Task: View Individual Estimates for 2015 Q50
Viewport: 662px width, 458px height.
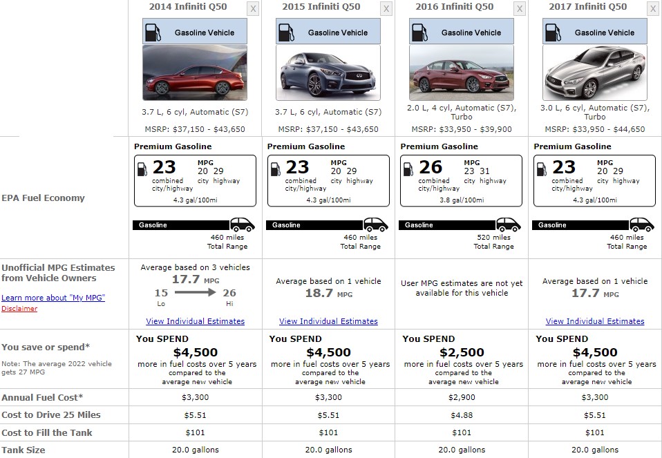Action: [x=328, y=321]
